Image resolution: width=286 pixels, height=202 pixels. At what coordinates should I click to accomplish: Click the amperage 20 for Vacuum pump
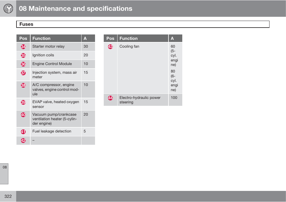point(86,114)
